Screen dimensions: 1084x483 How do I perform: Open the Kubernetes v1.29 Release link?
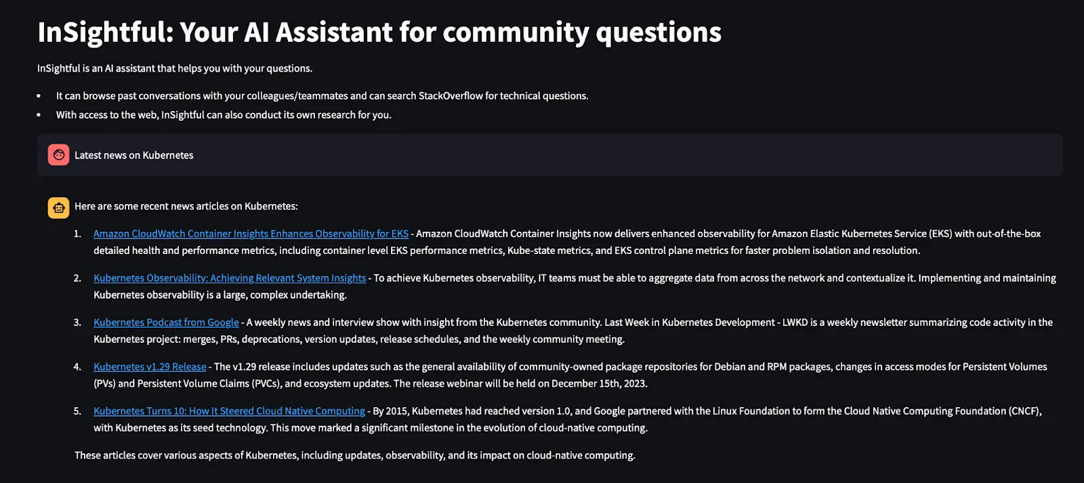150,366
